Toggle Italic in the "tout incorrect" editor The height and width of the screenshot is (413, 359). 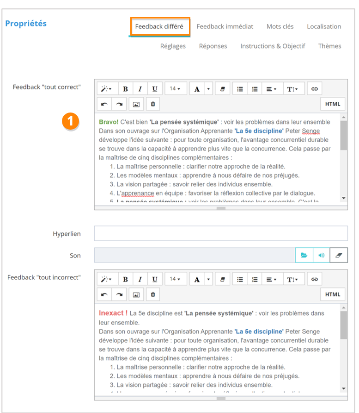click(x=140, y=279)
